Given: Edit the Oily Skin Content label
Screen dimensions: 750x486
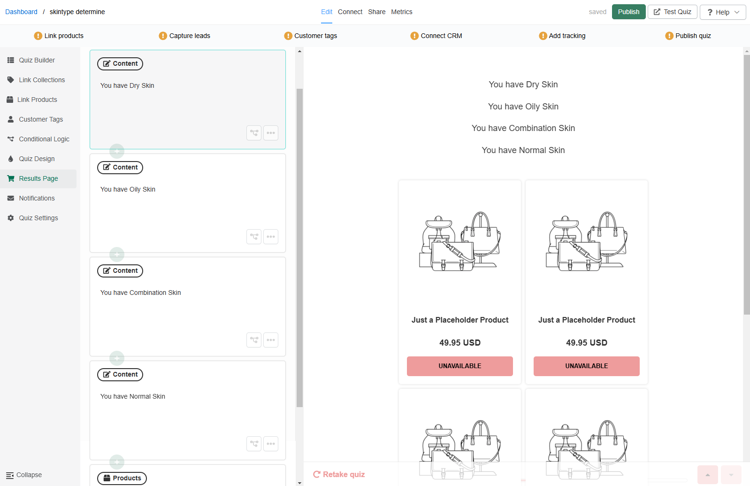Looking at the screenshot, I should point(120,168).
